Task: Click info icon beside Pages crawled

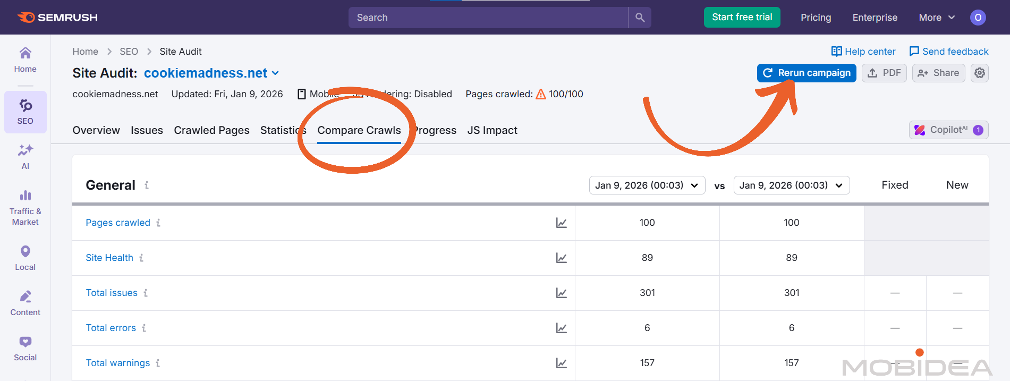Action: pyautogui.click(x=158, y=223)
